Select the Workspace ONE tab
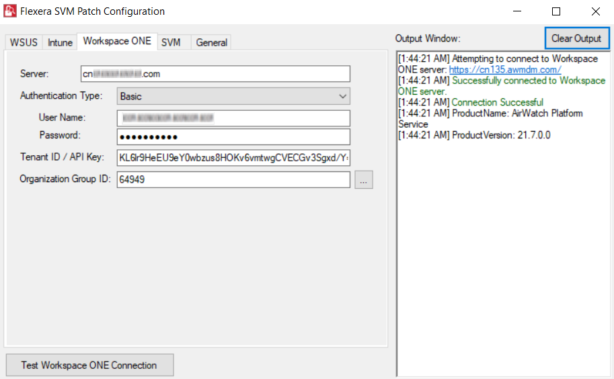 pos(117,41)
